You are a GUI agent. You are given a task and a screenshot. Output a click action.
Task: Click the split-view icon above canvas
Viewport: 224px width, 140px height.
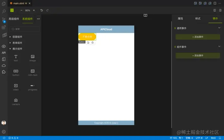[x=145, y=15]
